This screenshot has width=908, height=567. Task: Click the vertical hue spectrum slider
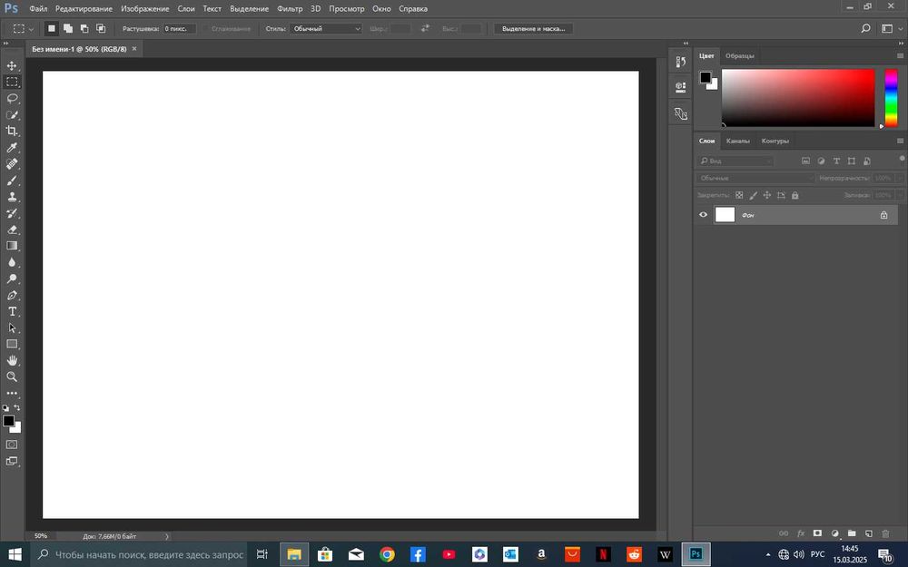(891, 98)
